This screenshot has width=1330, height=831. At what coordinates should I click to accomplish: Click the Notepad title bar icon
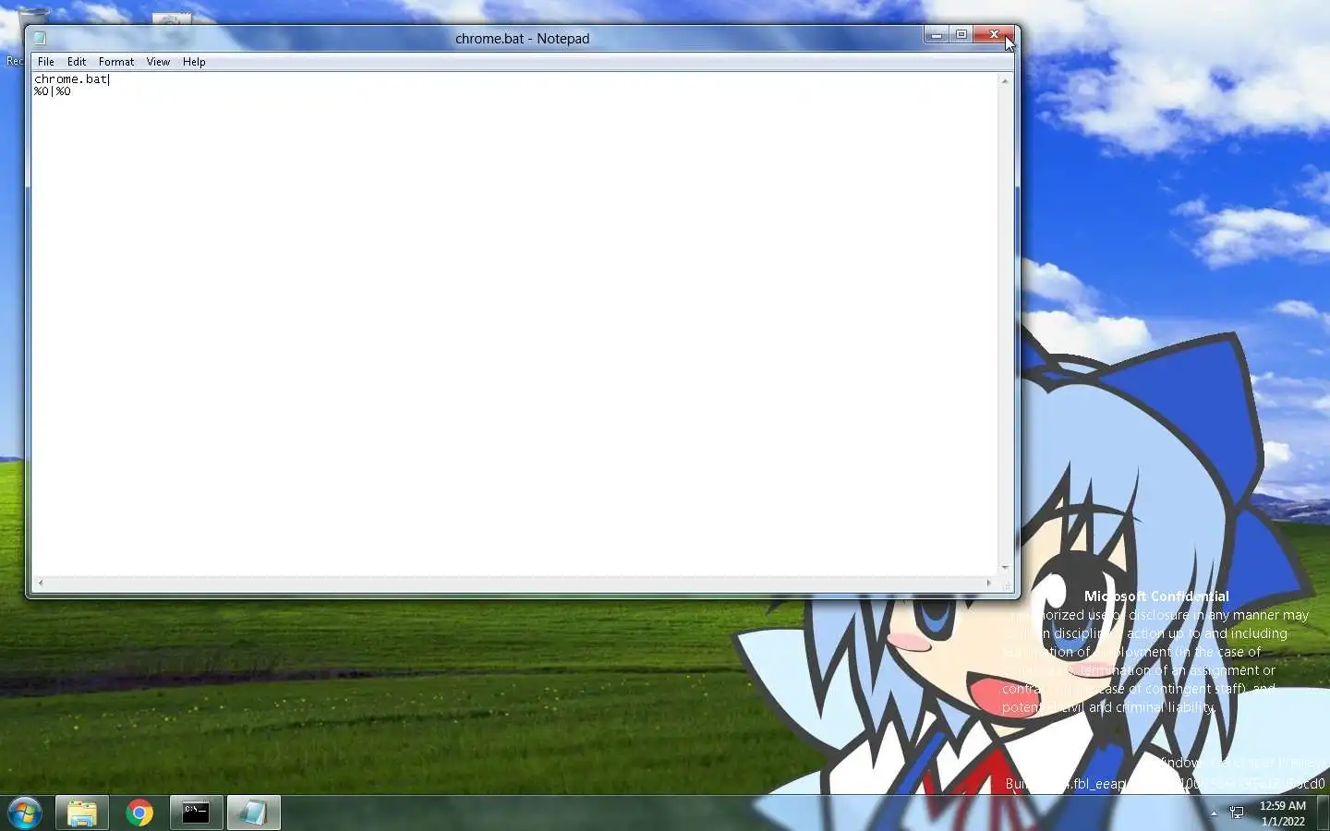(x=40, y=38)
